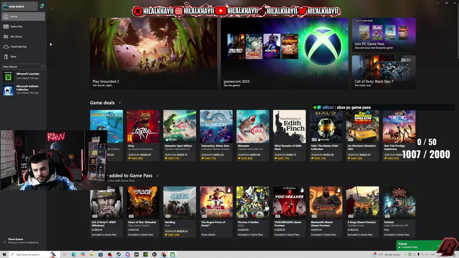Open Star Trek Prodigy: Supernova card
This screenshot has width=459, height=258.
pyautogui.click(x=399, y=135)
